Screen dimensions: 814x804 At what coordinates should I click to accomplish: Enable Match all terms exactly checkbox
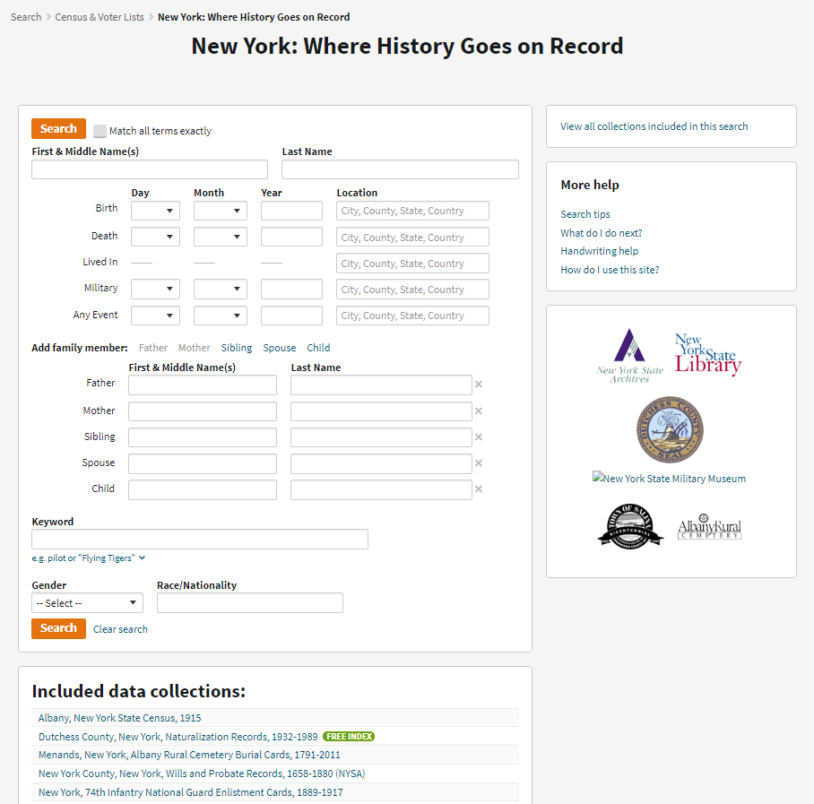click(100, 131)
